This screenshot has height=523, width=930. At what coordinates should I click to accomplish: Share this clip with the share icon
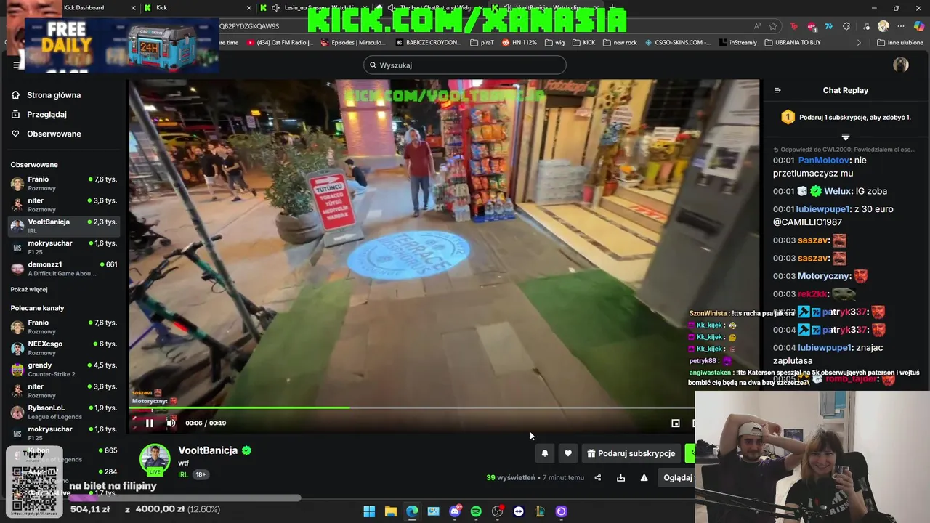coord(597,477)
